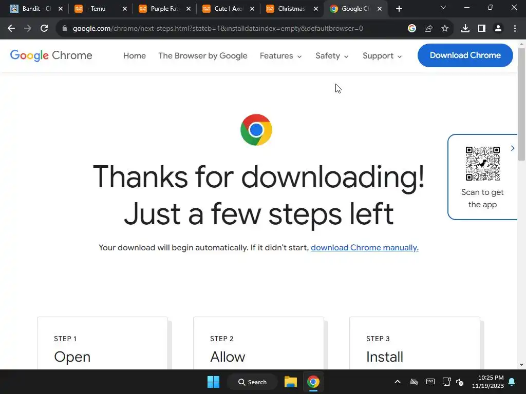Click download Chrome manually link
Image resolution: width=526 pixels, height=394 pixels.
click(365, 248)
